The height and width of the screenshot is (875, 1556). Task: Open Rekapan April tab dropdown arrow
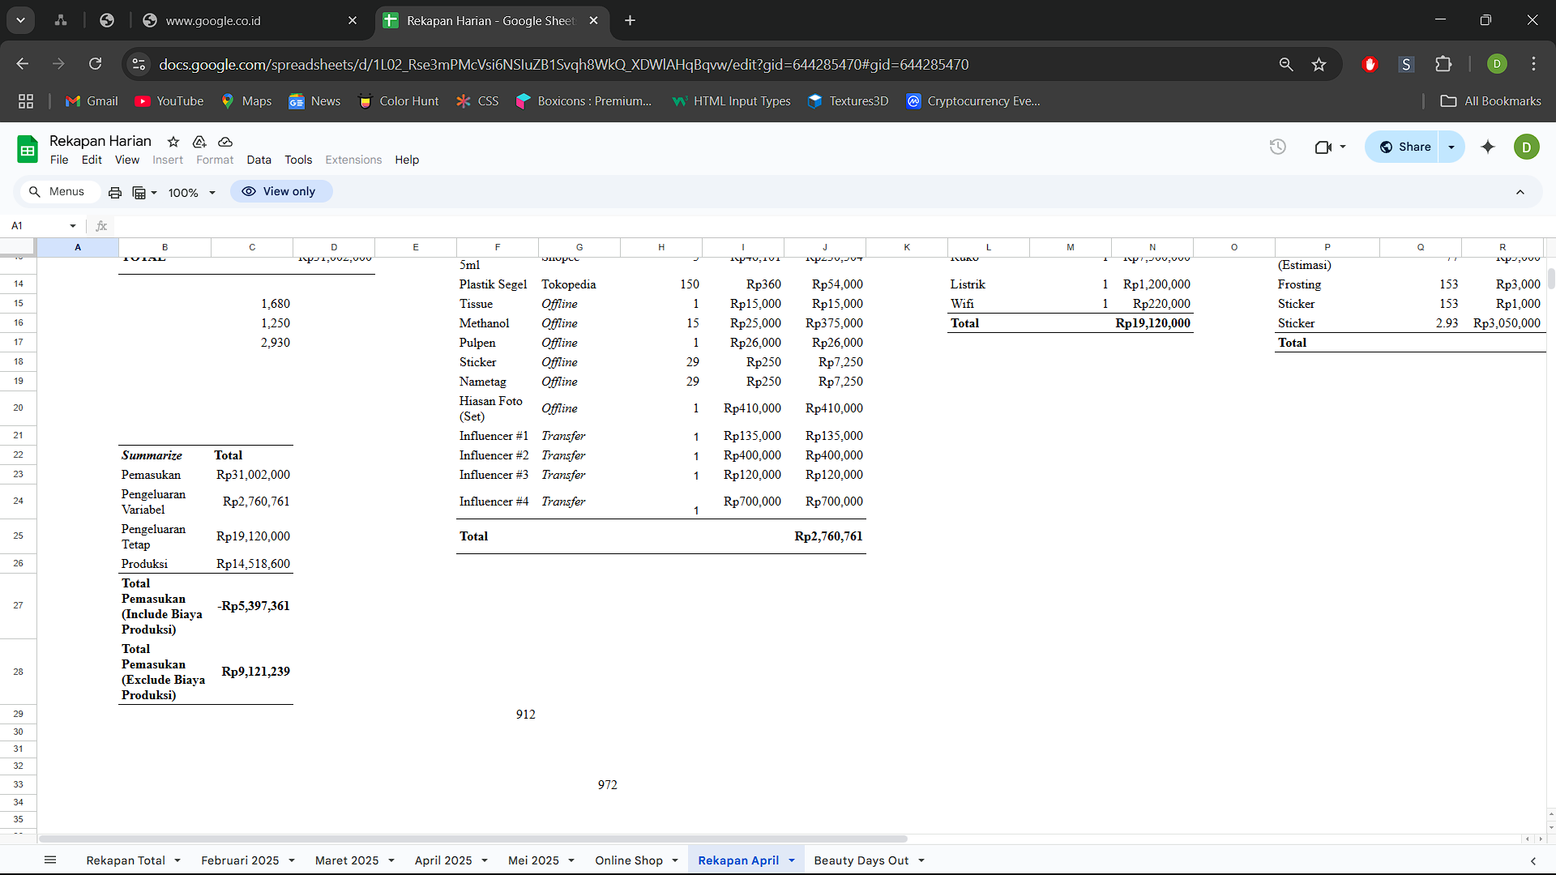(792, 860)
